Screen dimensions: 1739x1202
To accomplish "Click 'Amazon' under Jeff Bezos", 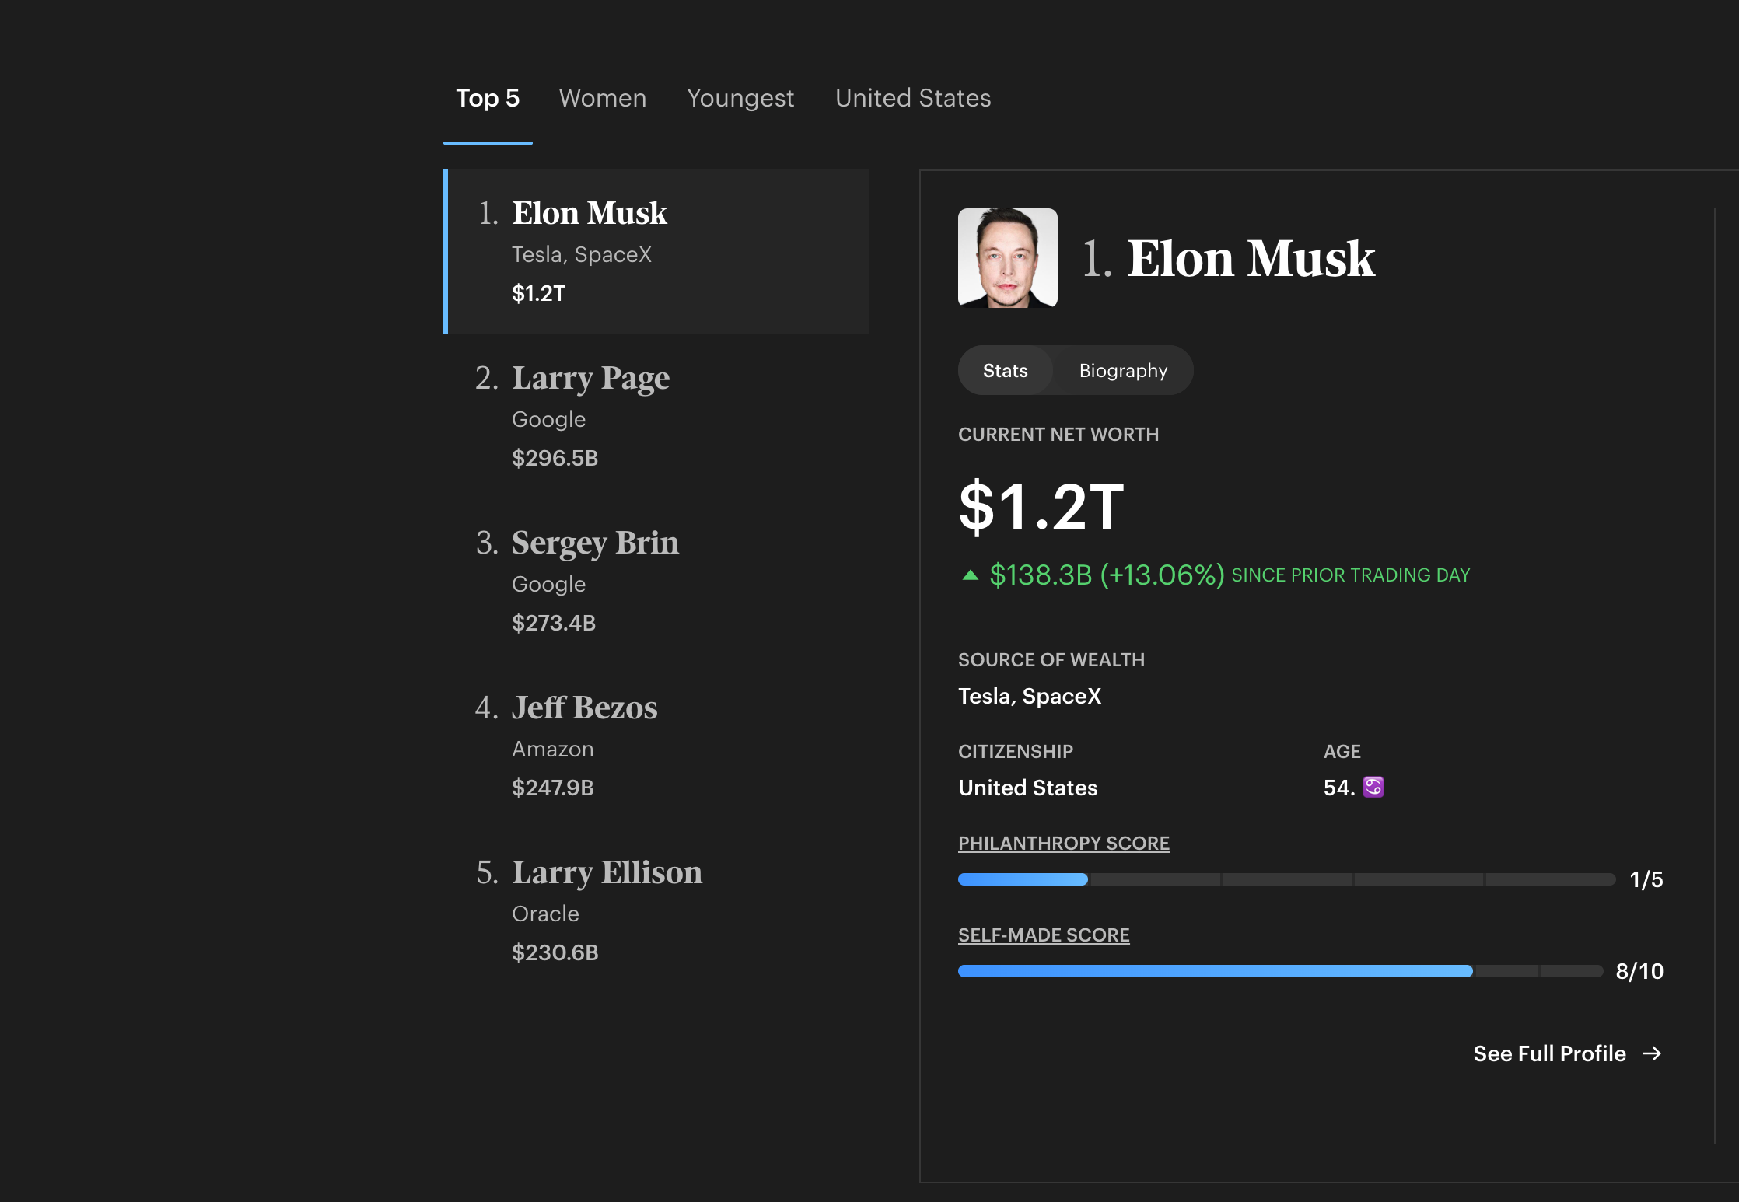I will [x=552, y=749].
